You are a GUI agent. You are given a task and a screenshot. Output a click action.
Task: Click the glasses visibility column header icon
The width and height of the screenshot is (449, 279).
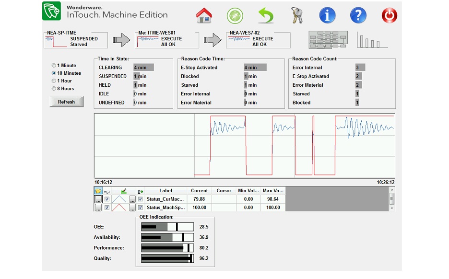pos(107,191)
